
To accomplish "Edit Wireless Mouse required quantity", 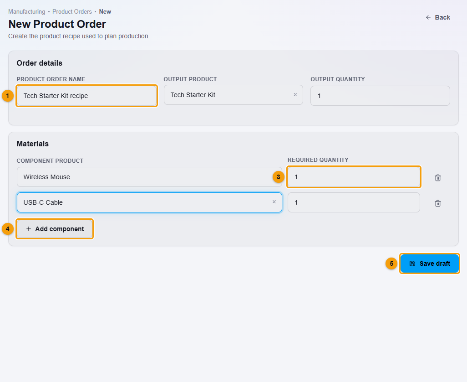I will (354, 177).
